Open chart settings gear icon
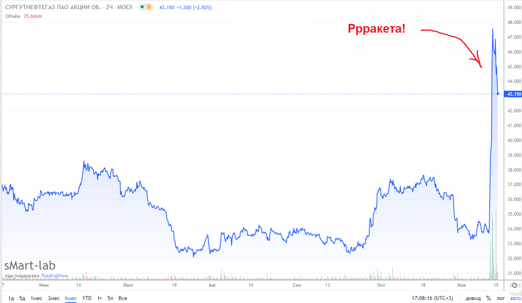The image size is (522, 303). coord(515,285)
